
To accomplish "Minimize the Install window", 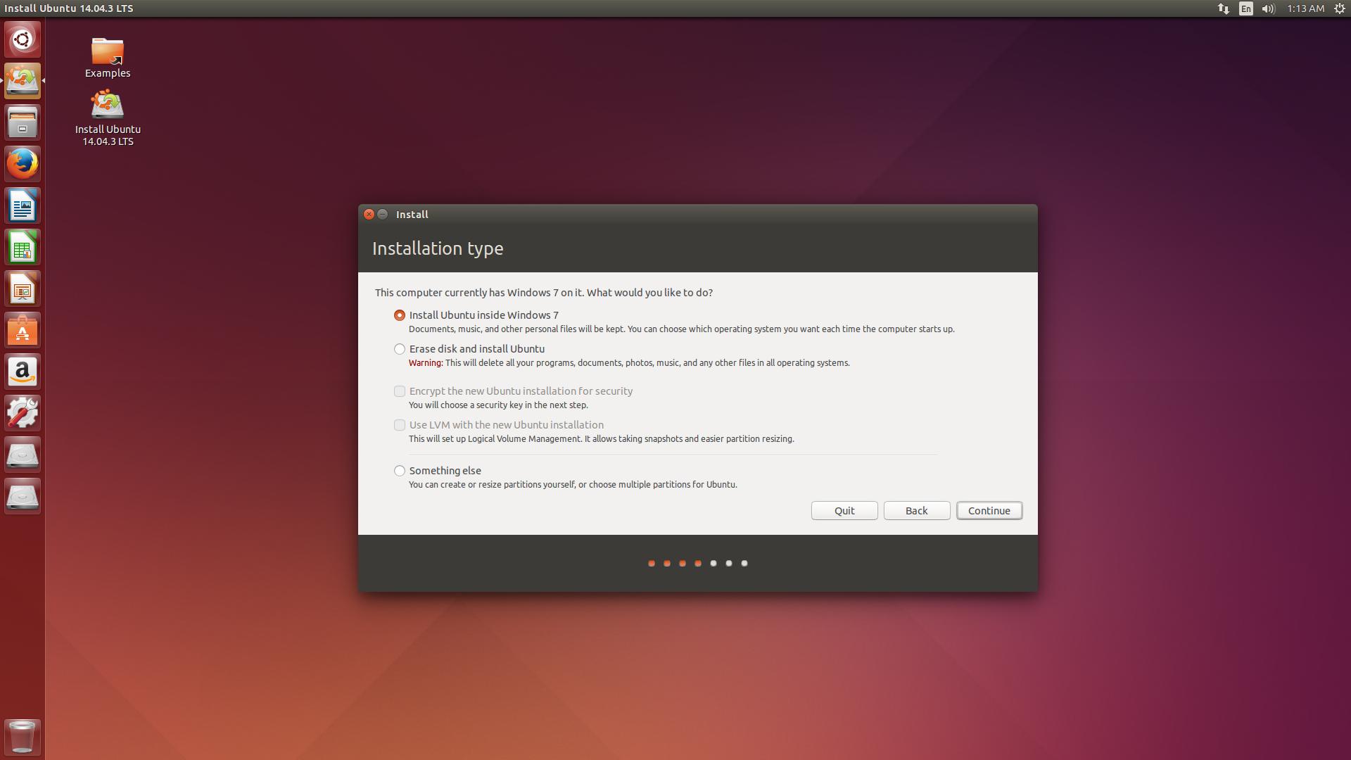I will (x=383, y=215).
